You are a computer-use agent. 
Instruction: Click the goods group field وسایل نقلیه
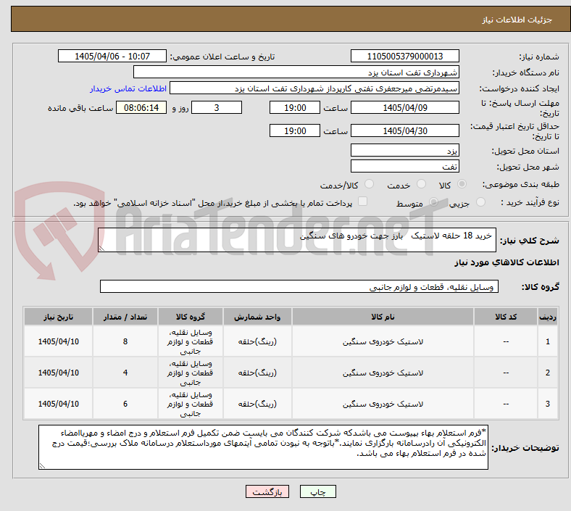click(299, 286)
